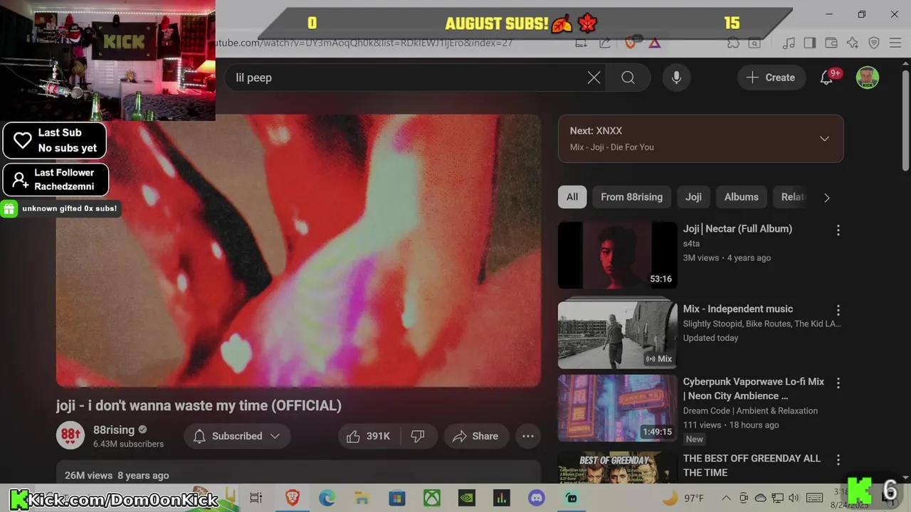911x512 pixels.
Task: Click the joji video player area
Action: (x=299, y=251)
